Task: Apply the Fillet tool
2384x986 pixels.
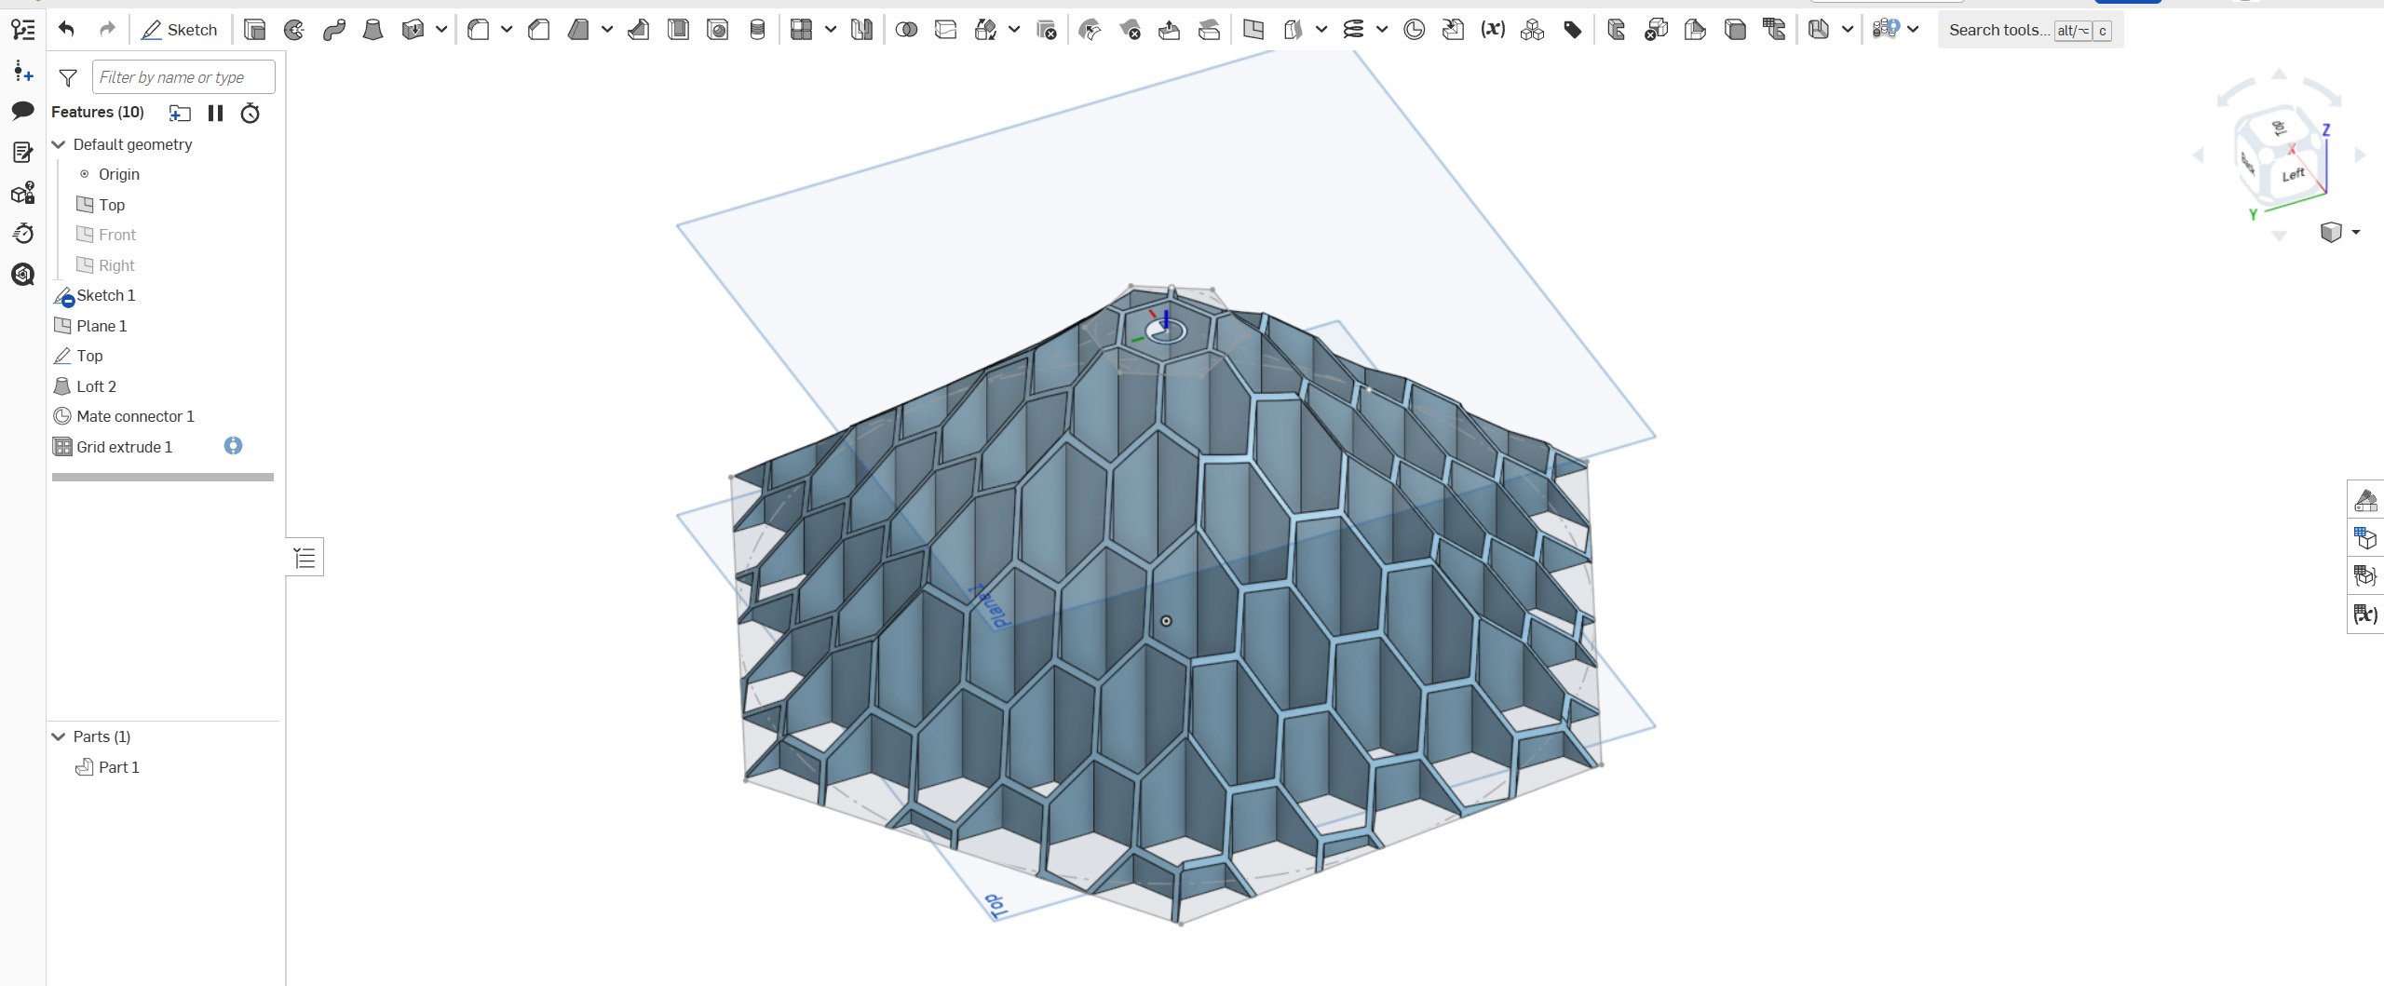Action: click(x=480, y=29)
